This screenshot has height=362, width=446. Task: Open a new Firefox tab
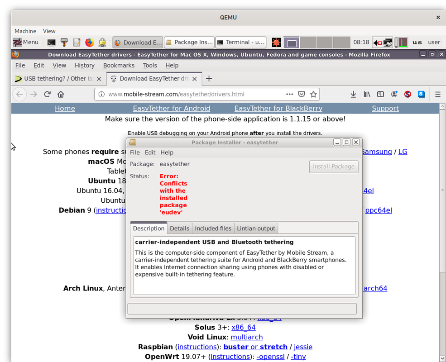click(x=209, y=79)
